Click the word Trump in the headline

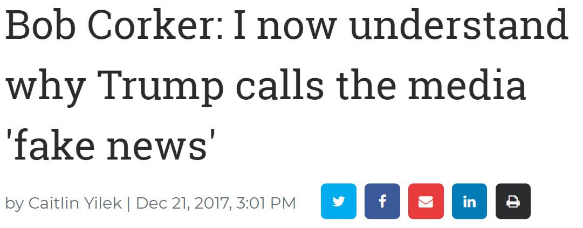163,87
